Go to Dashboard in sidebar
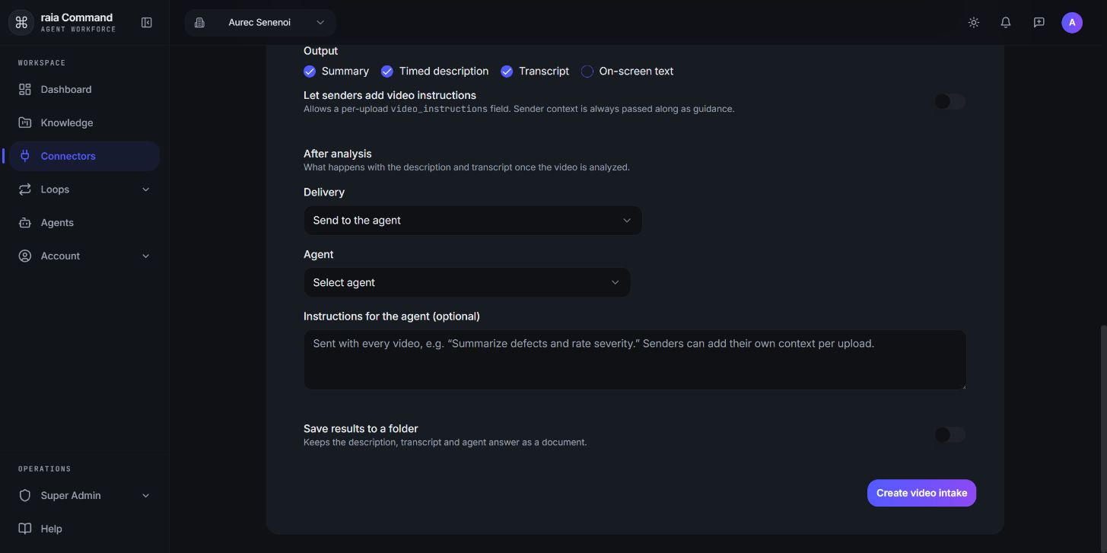1107x553 pixels. [x=84, y=90]
